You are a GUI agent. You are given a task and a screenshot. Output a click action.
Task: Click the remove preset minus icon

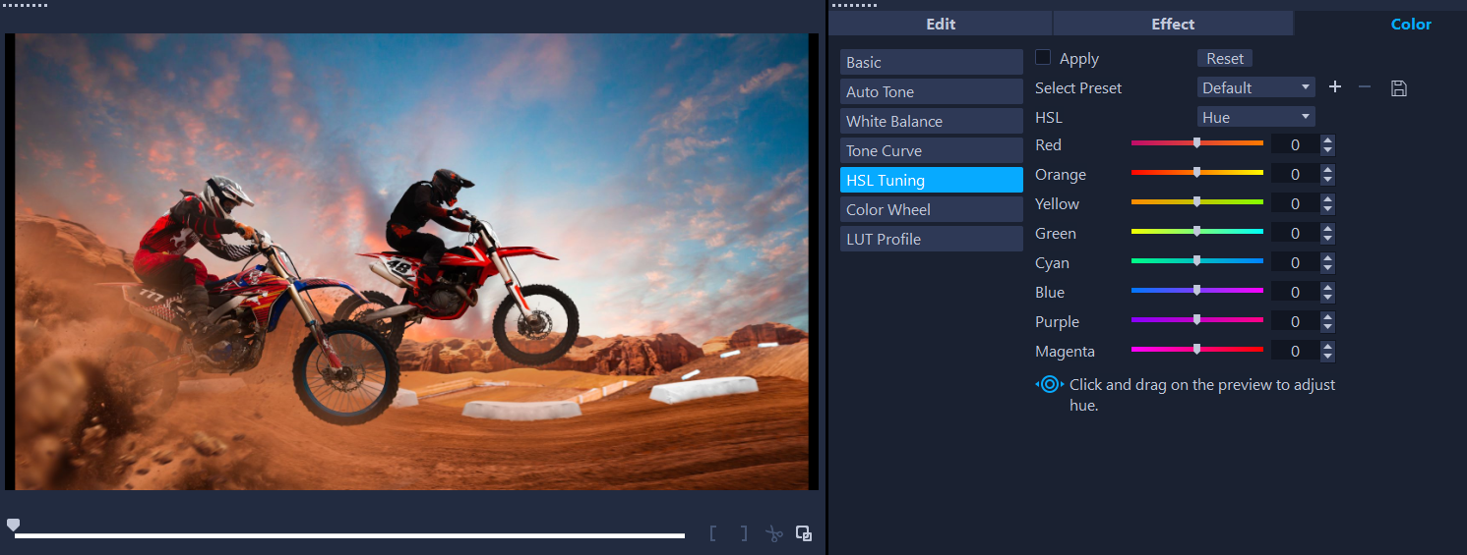1365,87
